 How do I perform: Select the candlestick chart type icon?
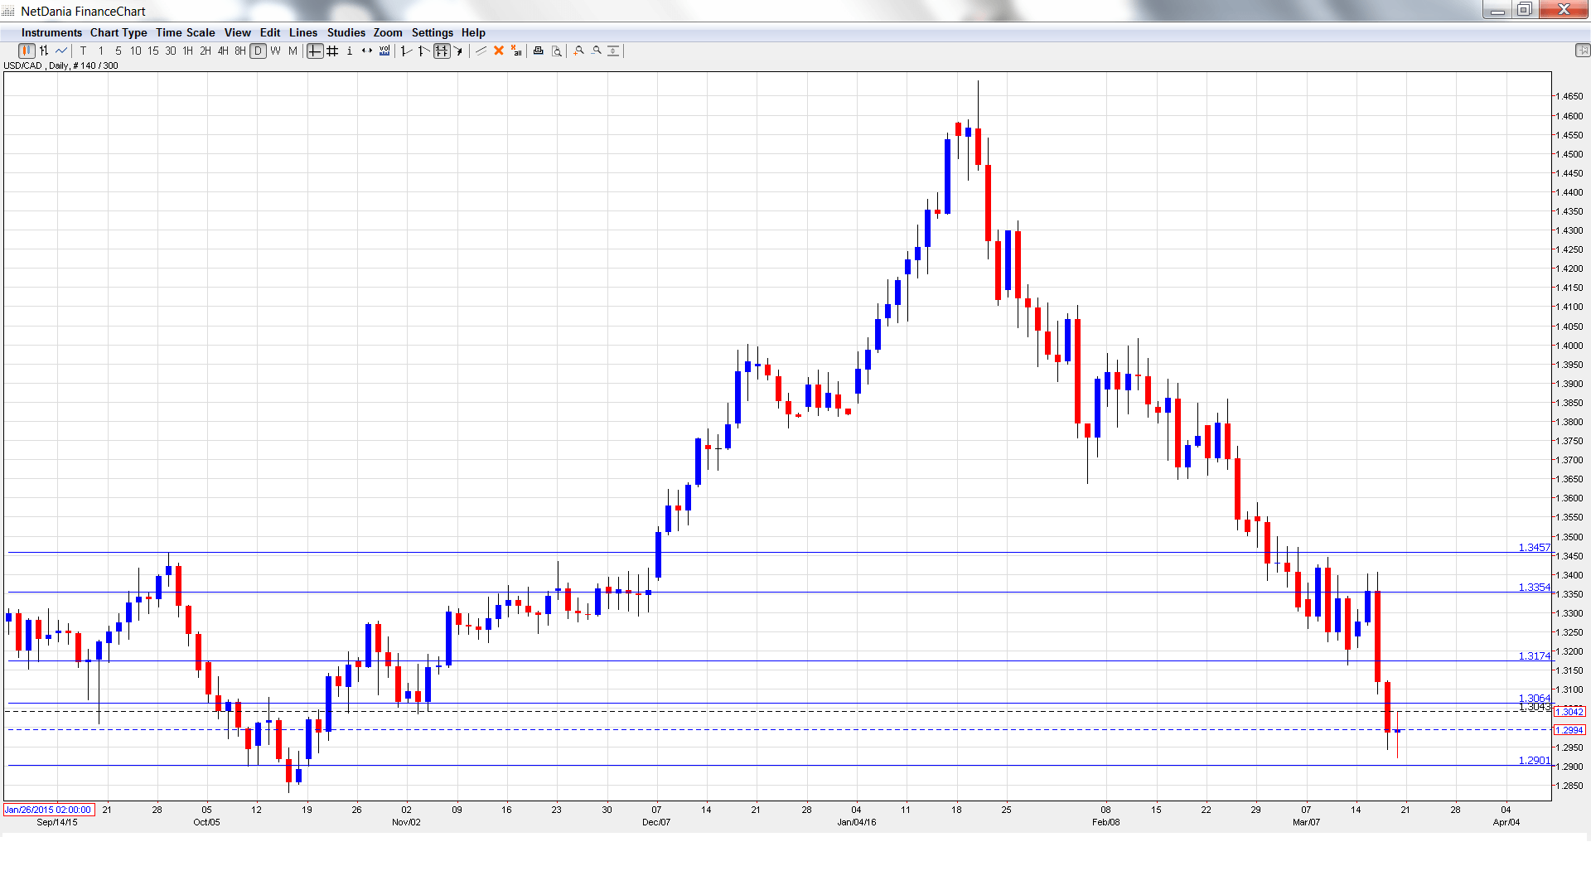[x=27, y=51]
